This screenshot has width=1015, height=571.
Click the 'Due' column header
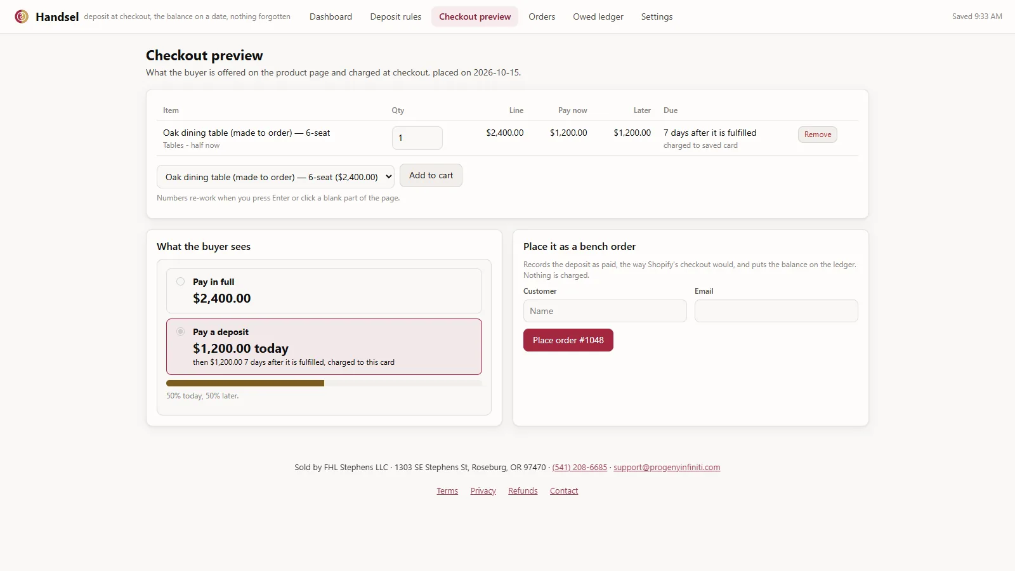click(671, 110)
